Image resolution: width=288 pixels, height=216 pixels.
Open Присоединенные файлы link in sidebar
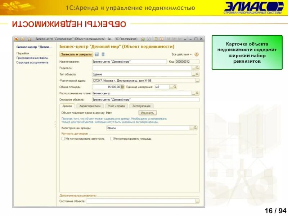(x=32, y=58)
